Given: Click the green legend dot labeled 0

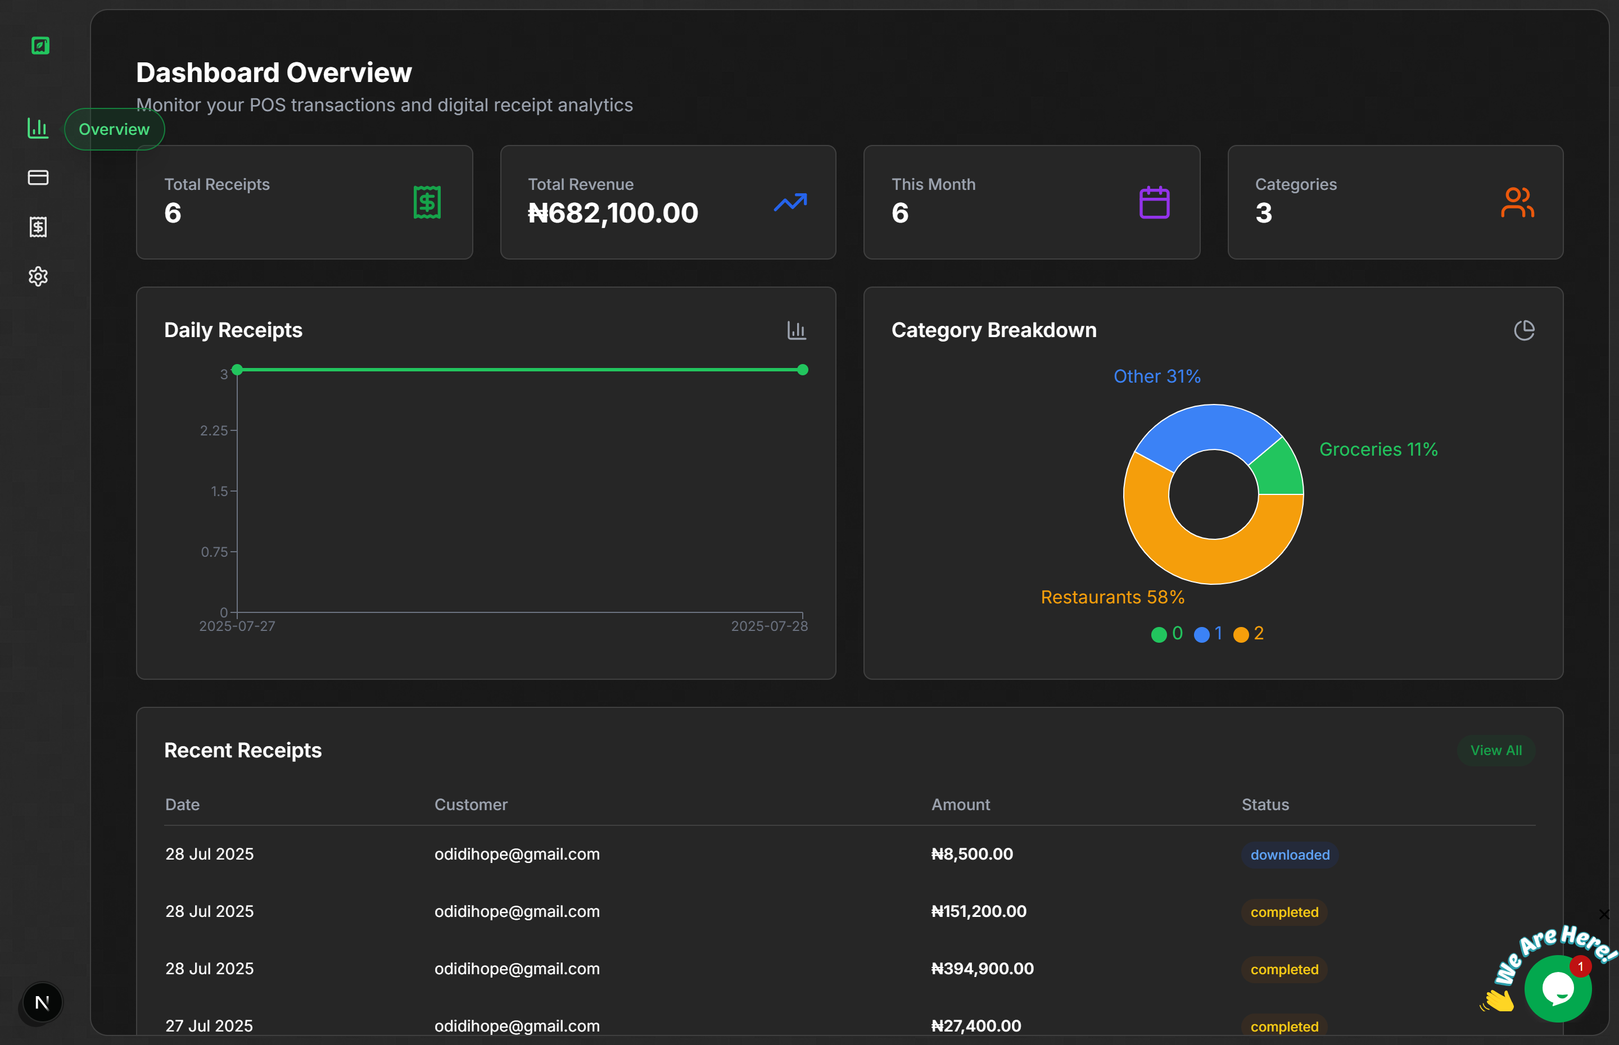Looking at the screenshot, I should tap(1159, 634).
